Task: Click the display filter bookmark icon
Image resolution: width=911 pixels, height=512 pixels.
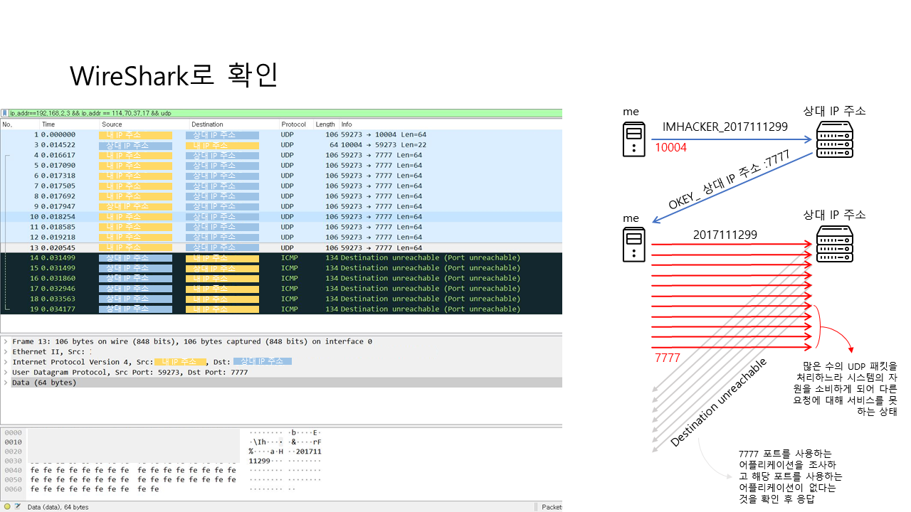Action: [x=5, y=113]
